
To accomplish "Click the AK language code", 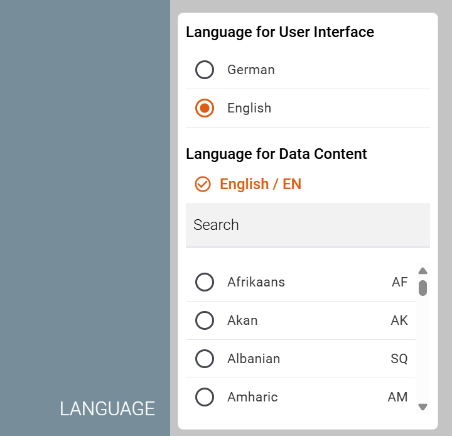I will click(x=399, y=320).
